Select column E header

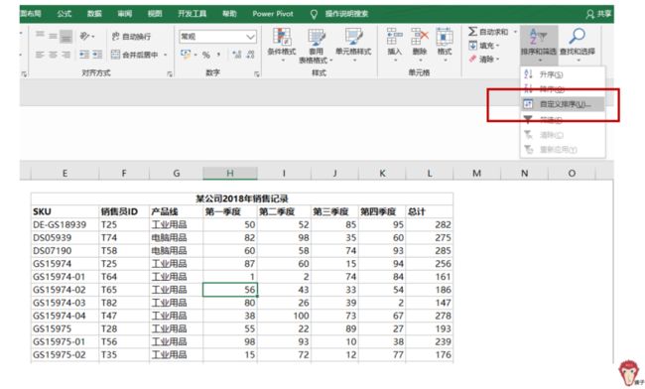64,173
